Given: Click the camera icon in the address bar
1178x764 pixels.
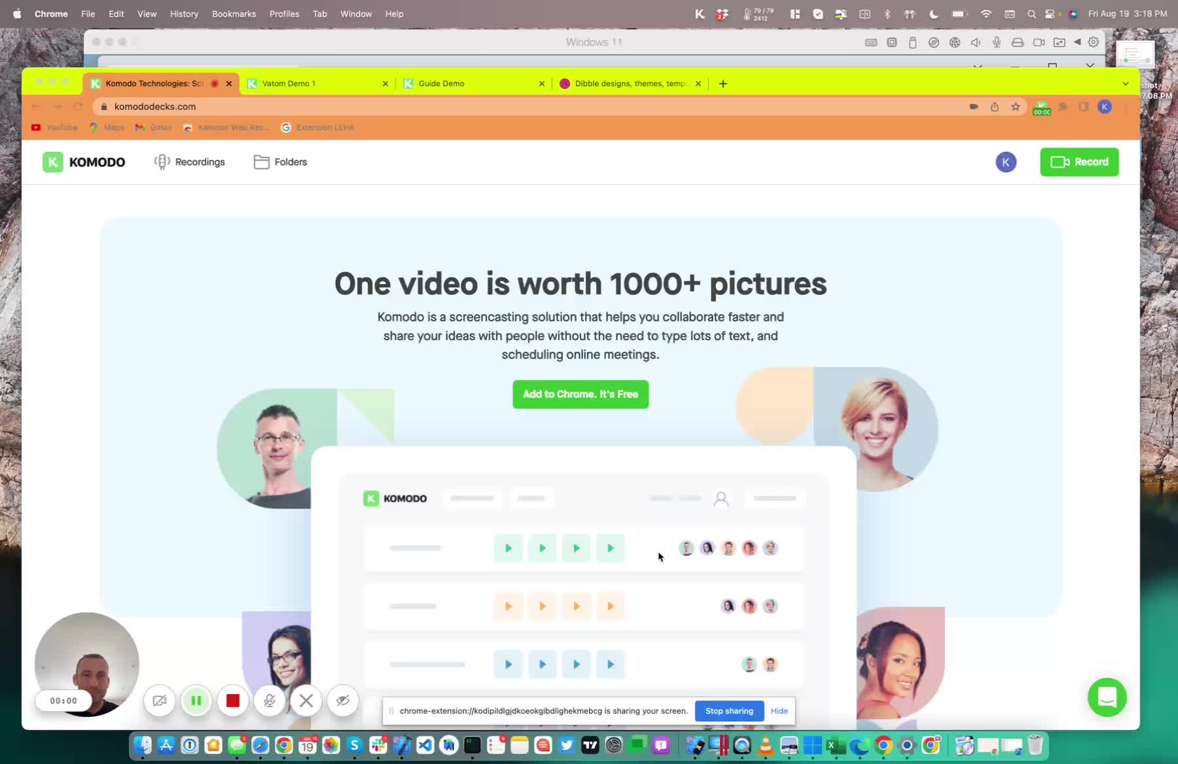Looking at the screenshot, I should (x=973, y=106).
